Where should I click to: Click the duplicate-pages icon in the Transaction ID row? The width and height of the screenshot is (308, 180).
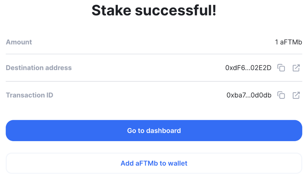click(x=281, y=95)
